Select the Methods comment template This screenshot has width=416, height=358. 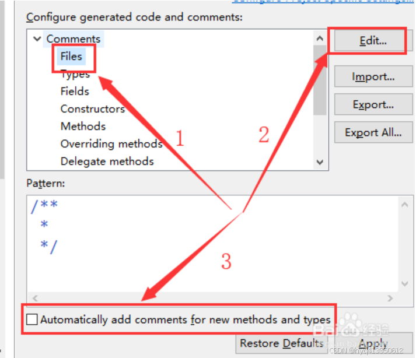pyautogui.click(x=83, y=126)
